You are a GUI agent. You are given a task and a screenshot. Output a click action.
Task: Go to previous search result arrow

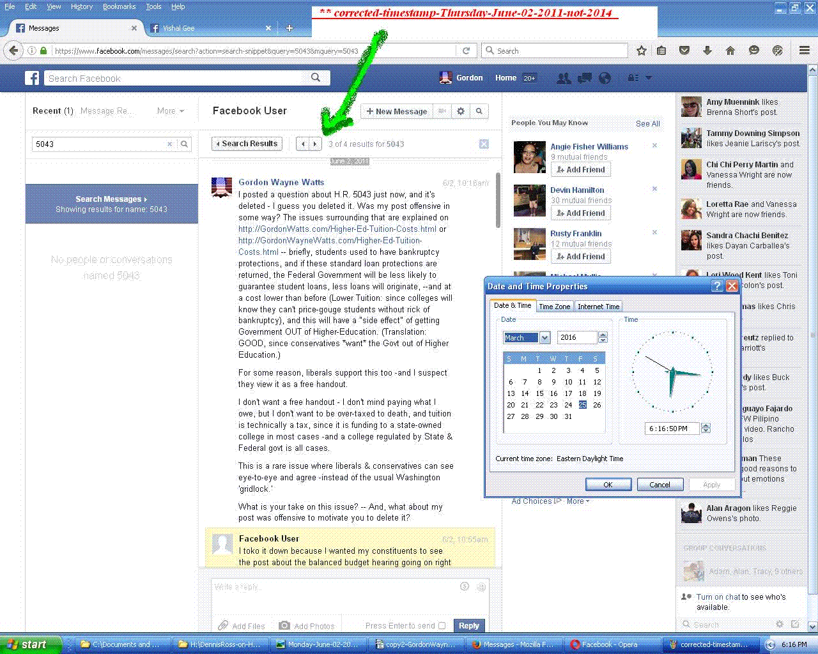click(x=304, y=144)
